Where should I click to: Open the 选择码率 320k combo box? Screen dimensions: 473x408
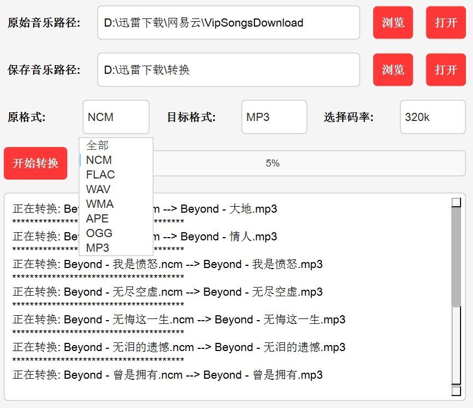pyautogui.click(x=433, y=117)
